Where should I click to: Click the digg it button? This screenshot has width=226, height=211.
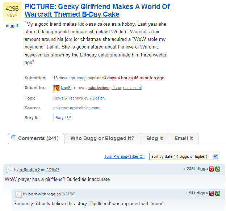pyautogui.click(x=12, y=26)
